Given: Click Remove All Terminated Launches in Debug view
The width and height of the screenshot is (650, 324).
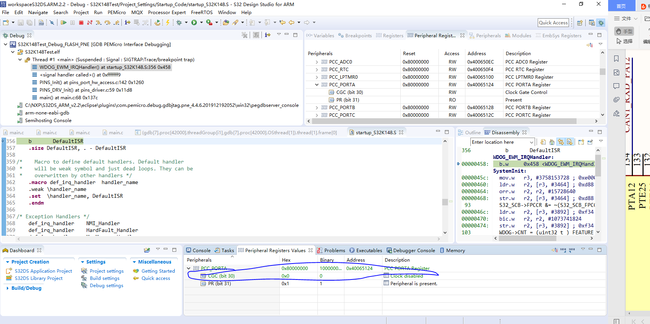Looking at the screenshot, I should point(244,35).
